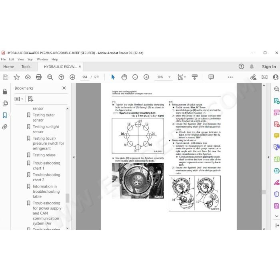Close the Bookmarks panel
Viewport: 280px width, 280px height.
64,88
